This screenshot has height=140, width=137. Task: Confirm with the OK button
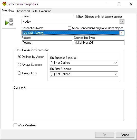[104, 135]
